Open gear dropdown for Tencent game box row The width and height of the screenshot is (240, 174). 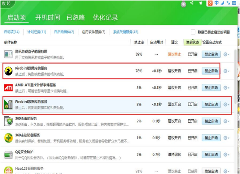(226, 54)
